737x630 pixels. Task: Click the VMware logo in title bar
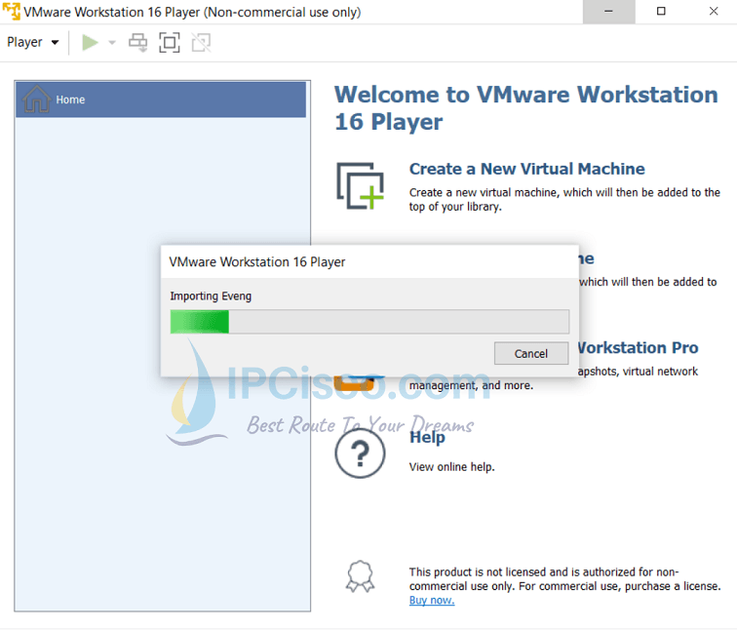(12, 12)
